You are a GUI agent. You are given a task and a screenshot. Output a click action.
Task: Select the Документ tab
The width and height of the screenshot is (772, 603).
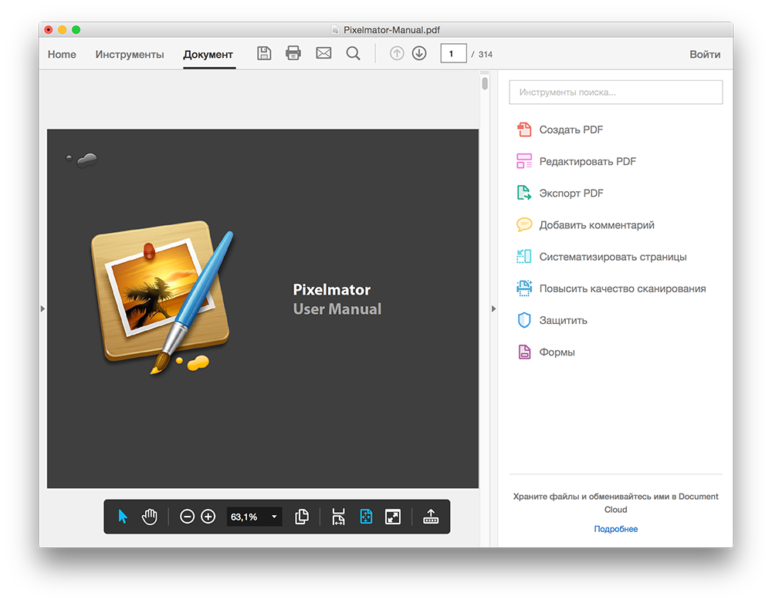[208, 55]
